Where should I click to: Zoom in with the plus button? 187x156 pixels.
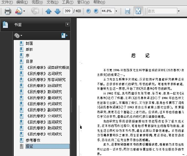pos(96,11)
